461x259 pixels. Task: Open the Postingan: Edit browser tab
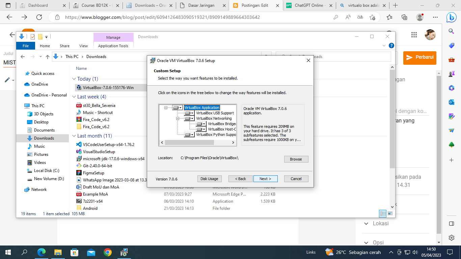click(255, 5)
